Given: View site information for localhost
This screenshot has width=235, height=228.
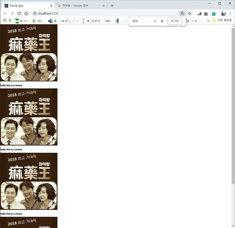Looking at the screenshot, I should tap(35, 13).
